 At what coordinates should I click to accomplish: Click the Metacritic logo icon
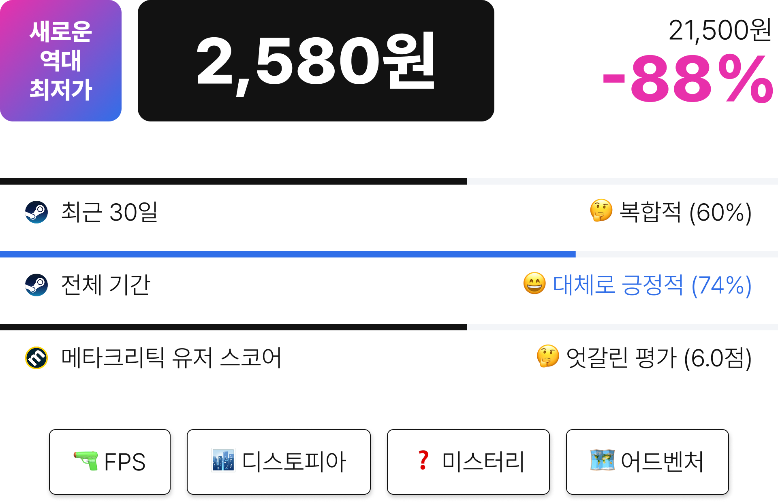coord(36,358)
